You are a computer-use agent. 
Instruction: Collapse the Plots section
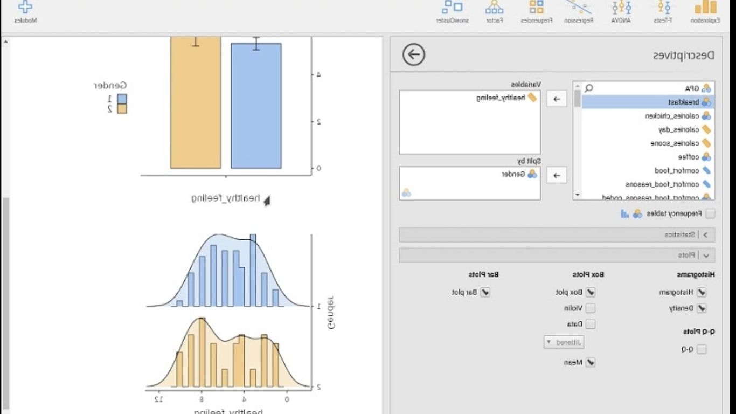pos(706,256)
